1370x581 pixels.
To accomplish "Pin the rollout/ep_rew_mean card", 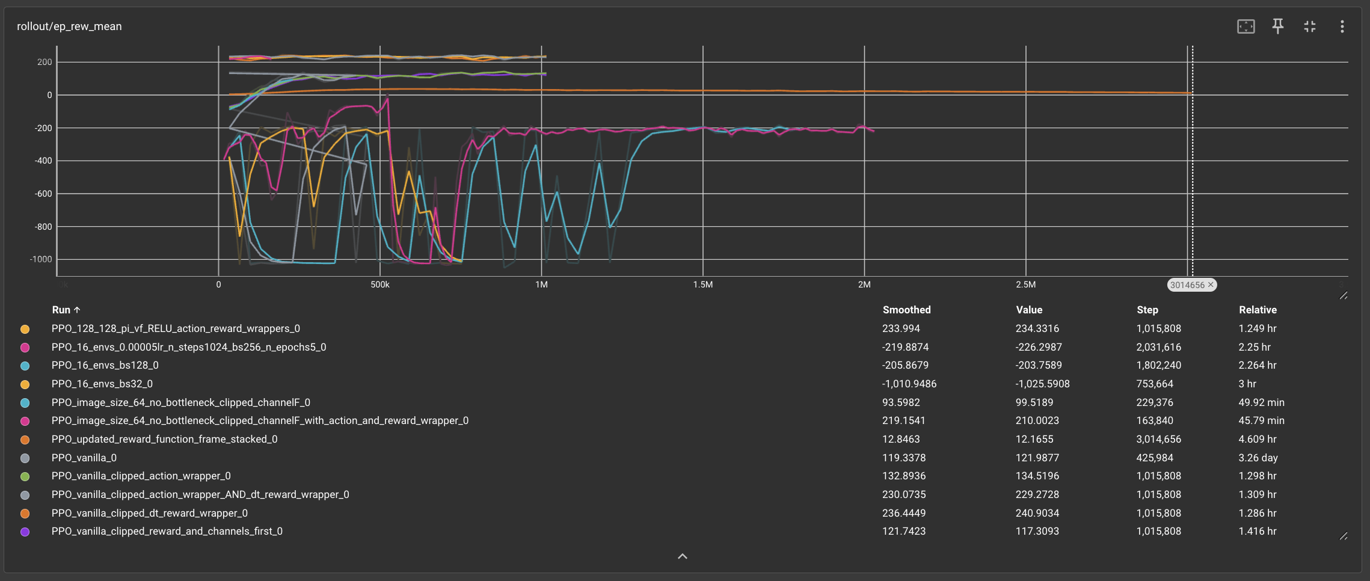I will tap(1277, 26).
